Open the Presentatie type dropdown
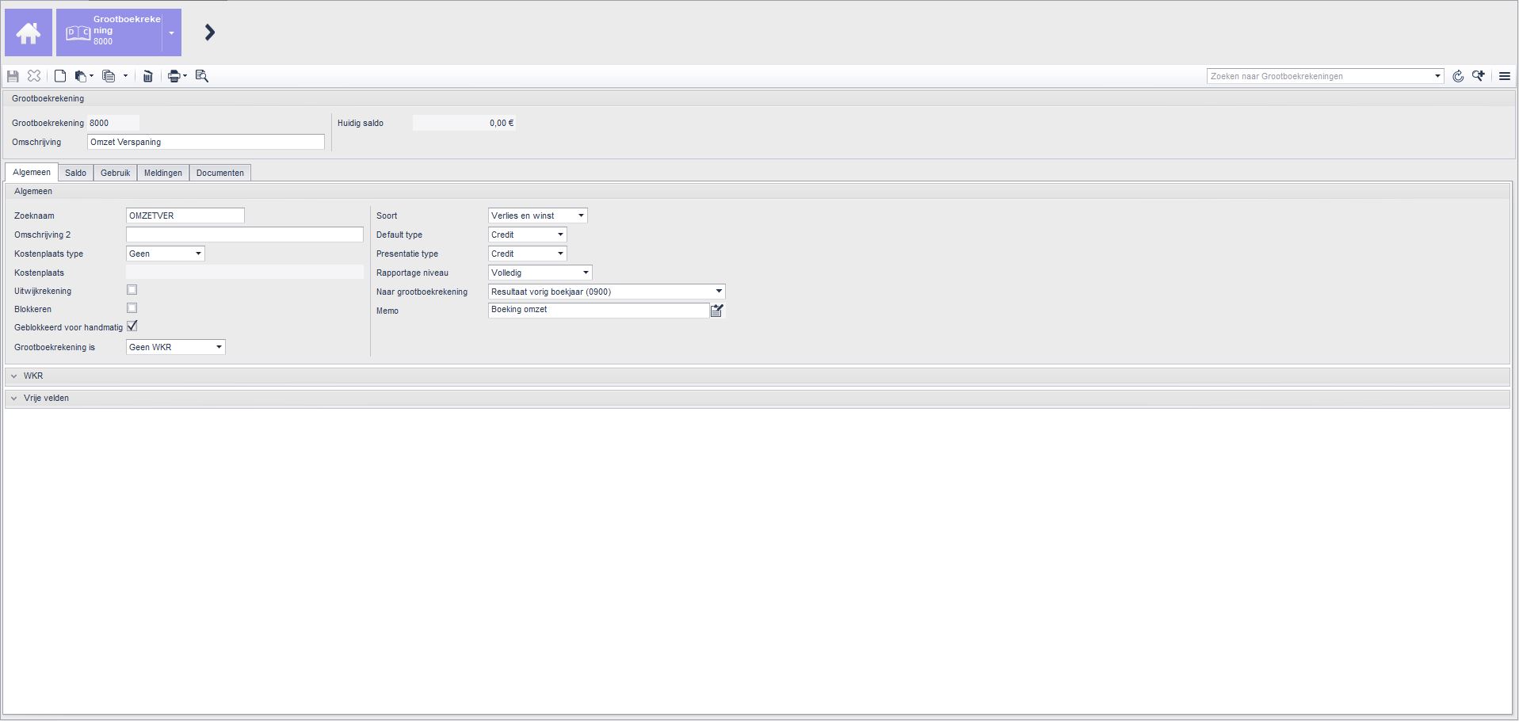1519x721 pixels. [528, 254]
